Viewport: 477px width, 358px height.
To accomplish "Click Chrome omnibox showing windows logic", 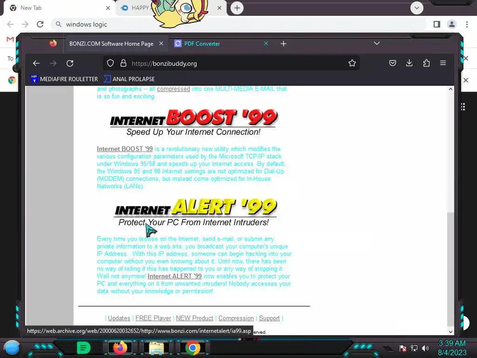I will [x=239, y=24].
